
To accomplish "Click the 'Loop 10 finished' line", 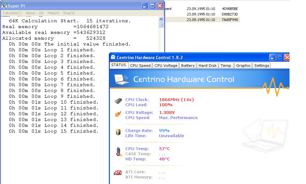I will pyautogui.click(x=53, y=102).
